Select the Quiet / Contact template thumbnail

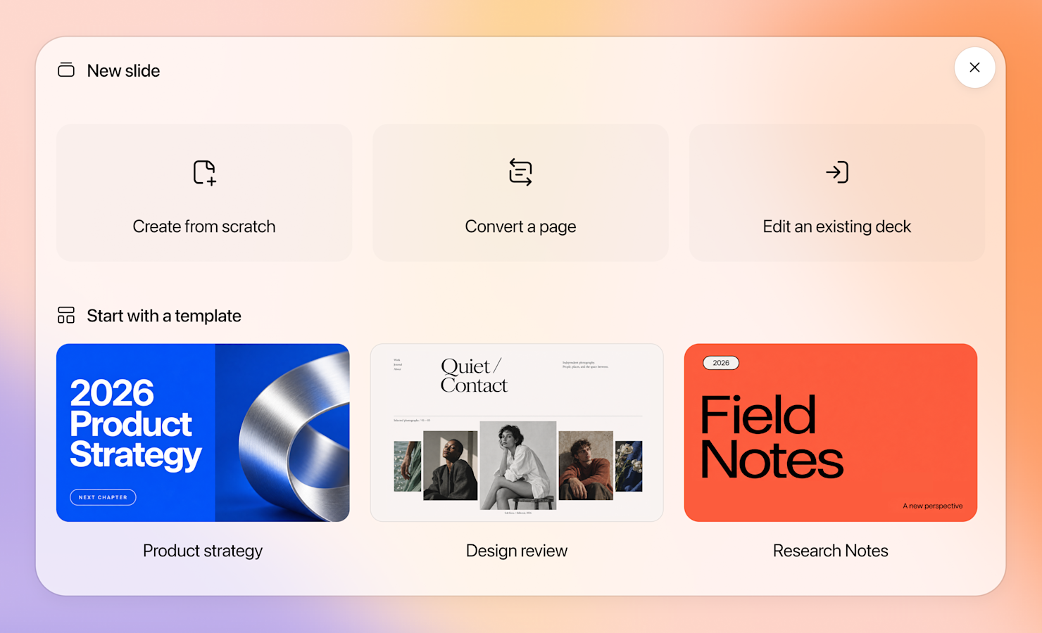pos(517,433)
